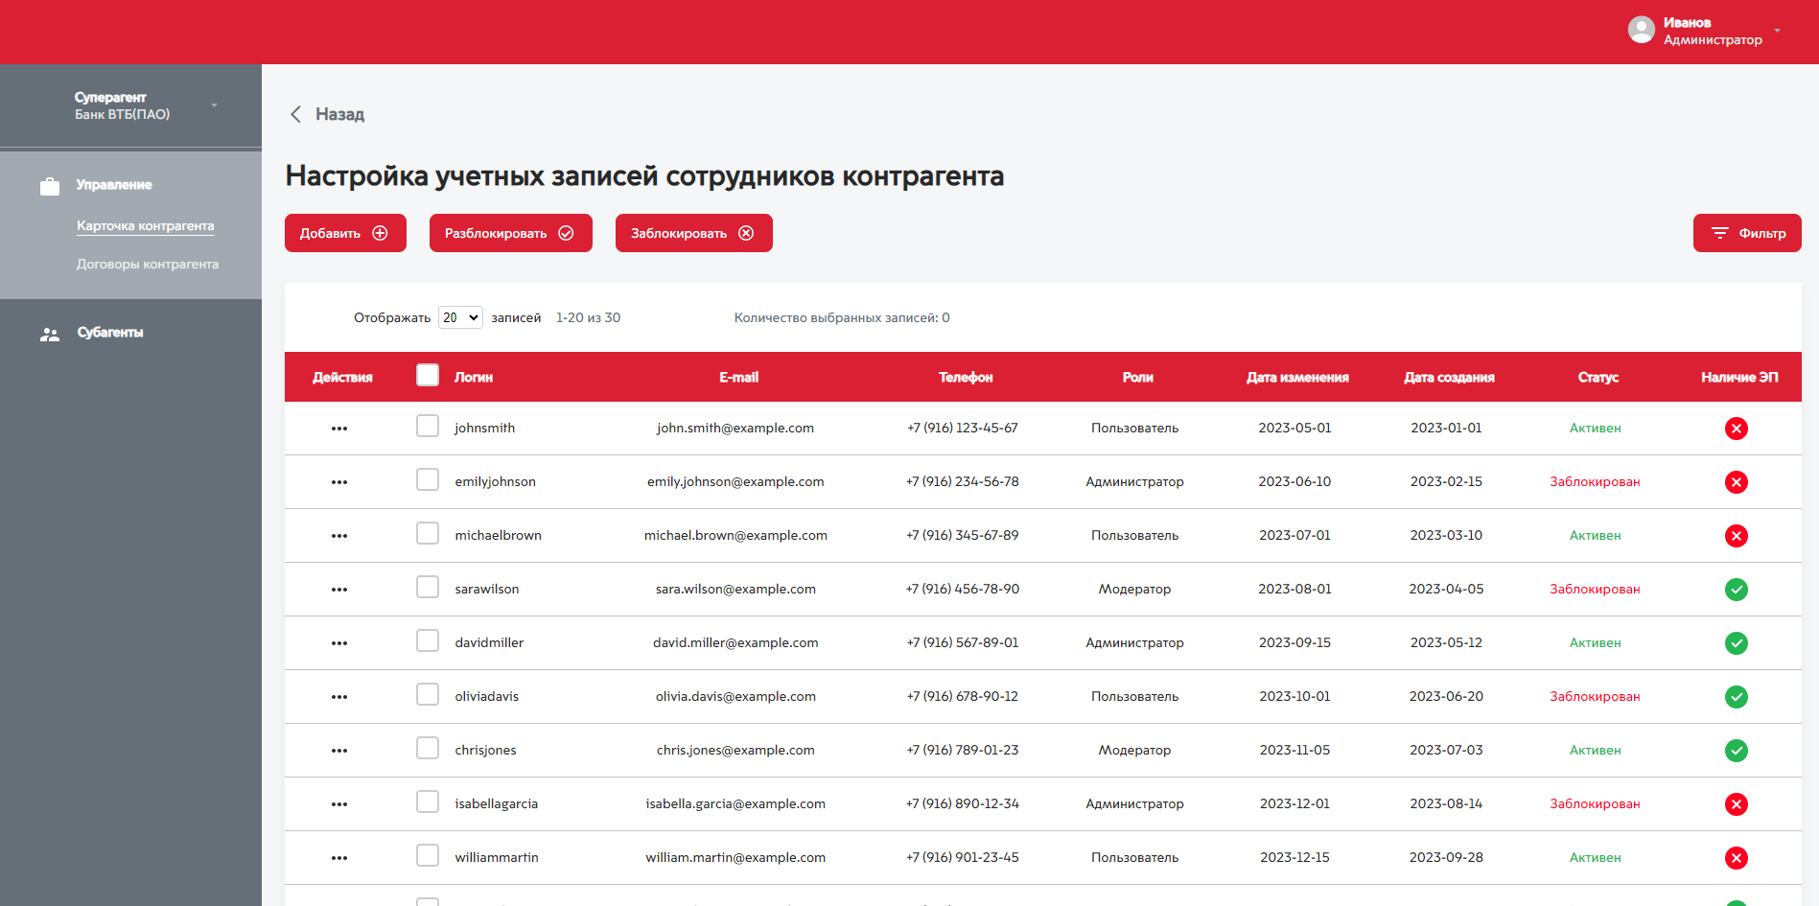Click the people icon next to Субагенты
This screenshot has width=1819, height=906.
click(x=50, y=334)
